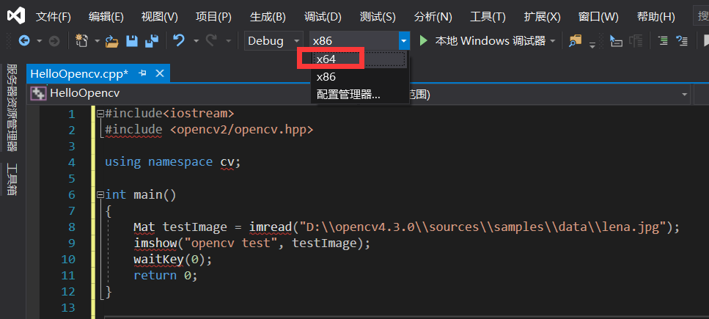
Task: Click the open file folder icon
Action: tap(111, 41)
